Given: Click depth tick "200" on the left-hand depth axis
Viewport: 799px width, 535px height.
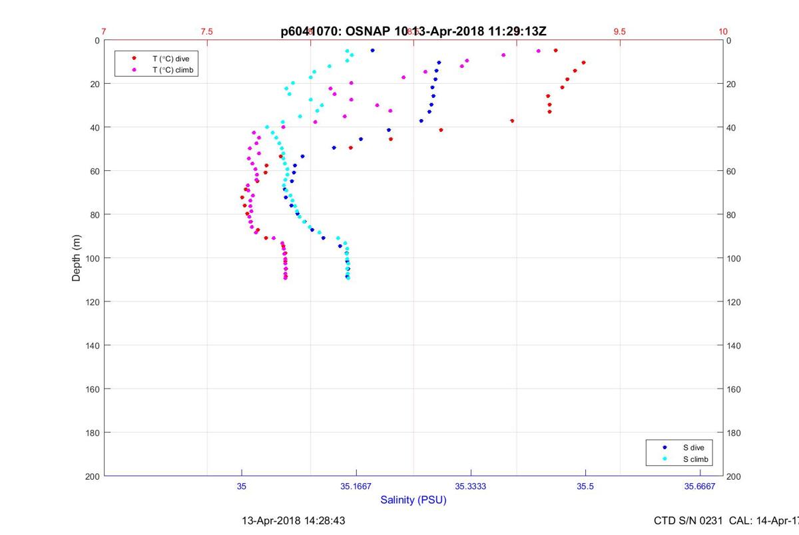Looking at the screenshot, I should 92,476.
